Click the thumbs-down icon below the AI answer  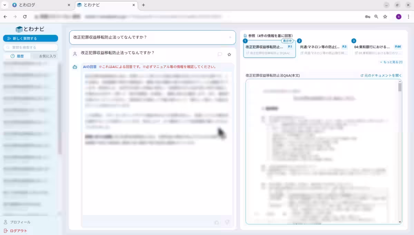(x=227, y=223)
